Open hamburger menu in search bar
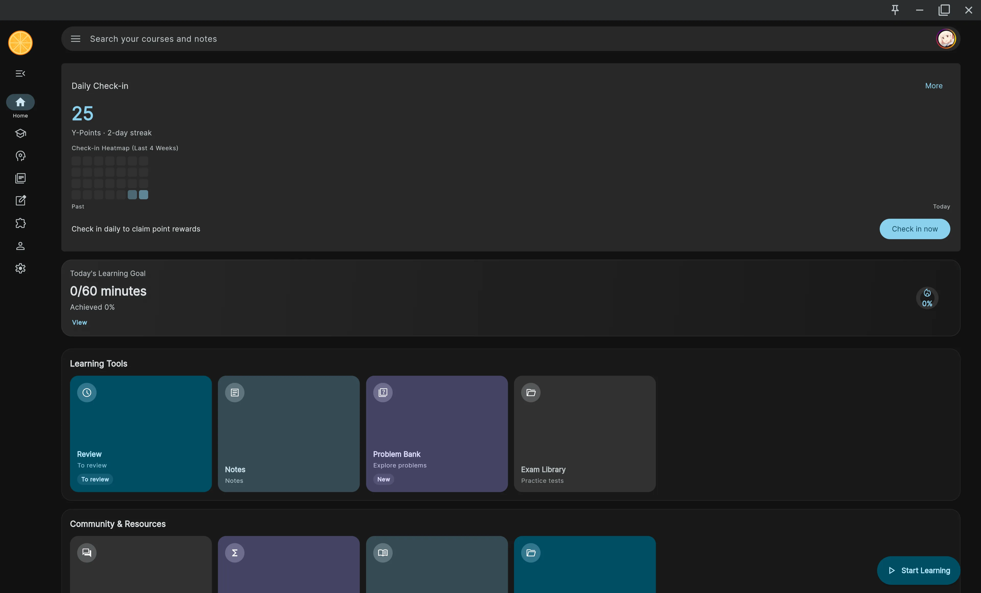The height and width of the screenshot is (593, 981). 76,39
